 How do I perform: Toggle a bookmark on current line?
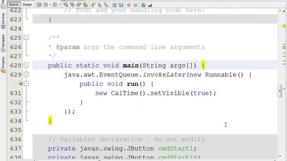coord(106,5)
